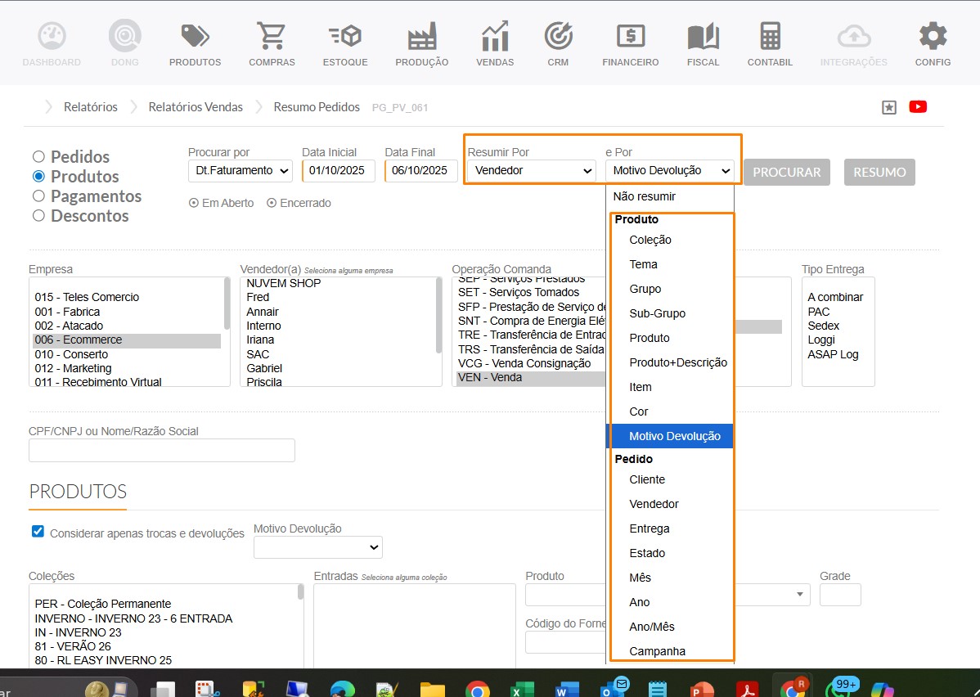Open the Financeiro module icon

(630, 37)
